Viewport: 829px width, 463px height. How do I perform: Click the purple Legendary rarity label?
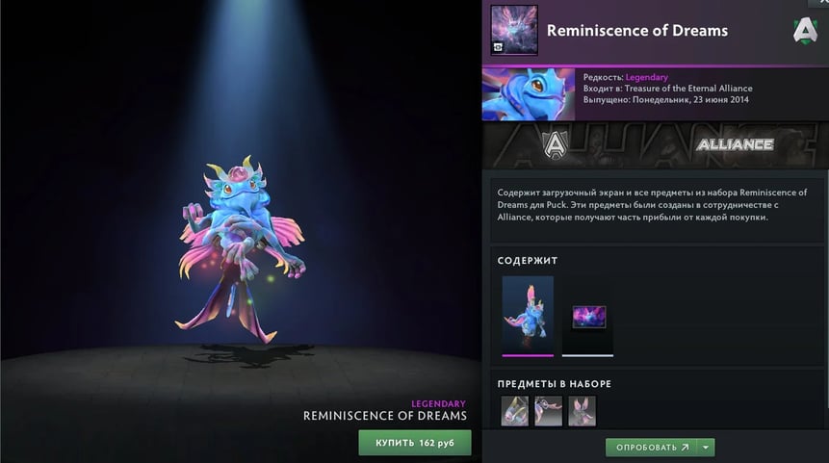coord(647,77)
